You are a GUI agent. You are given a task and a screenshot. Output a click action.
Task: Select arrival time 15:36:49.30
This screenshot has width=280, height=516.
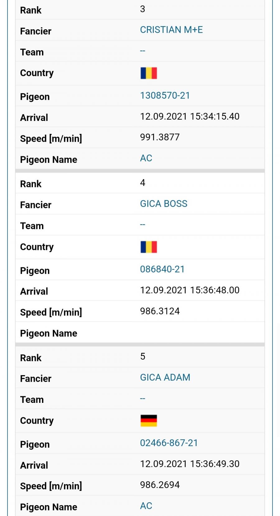215,464
